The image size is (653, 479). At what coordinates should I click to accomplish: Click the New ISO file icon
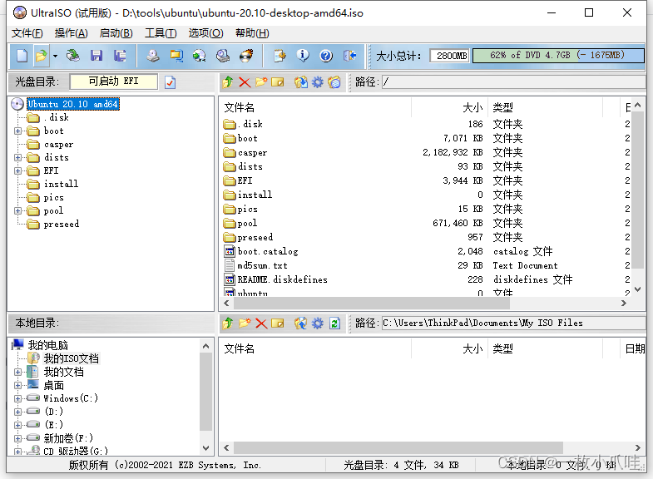tap(22, 56)
